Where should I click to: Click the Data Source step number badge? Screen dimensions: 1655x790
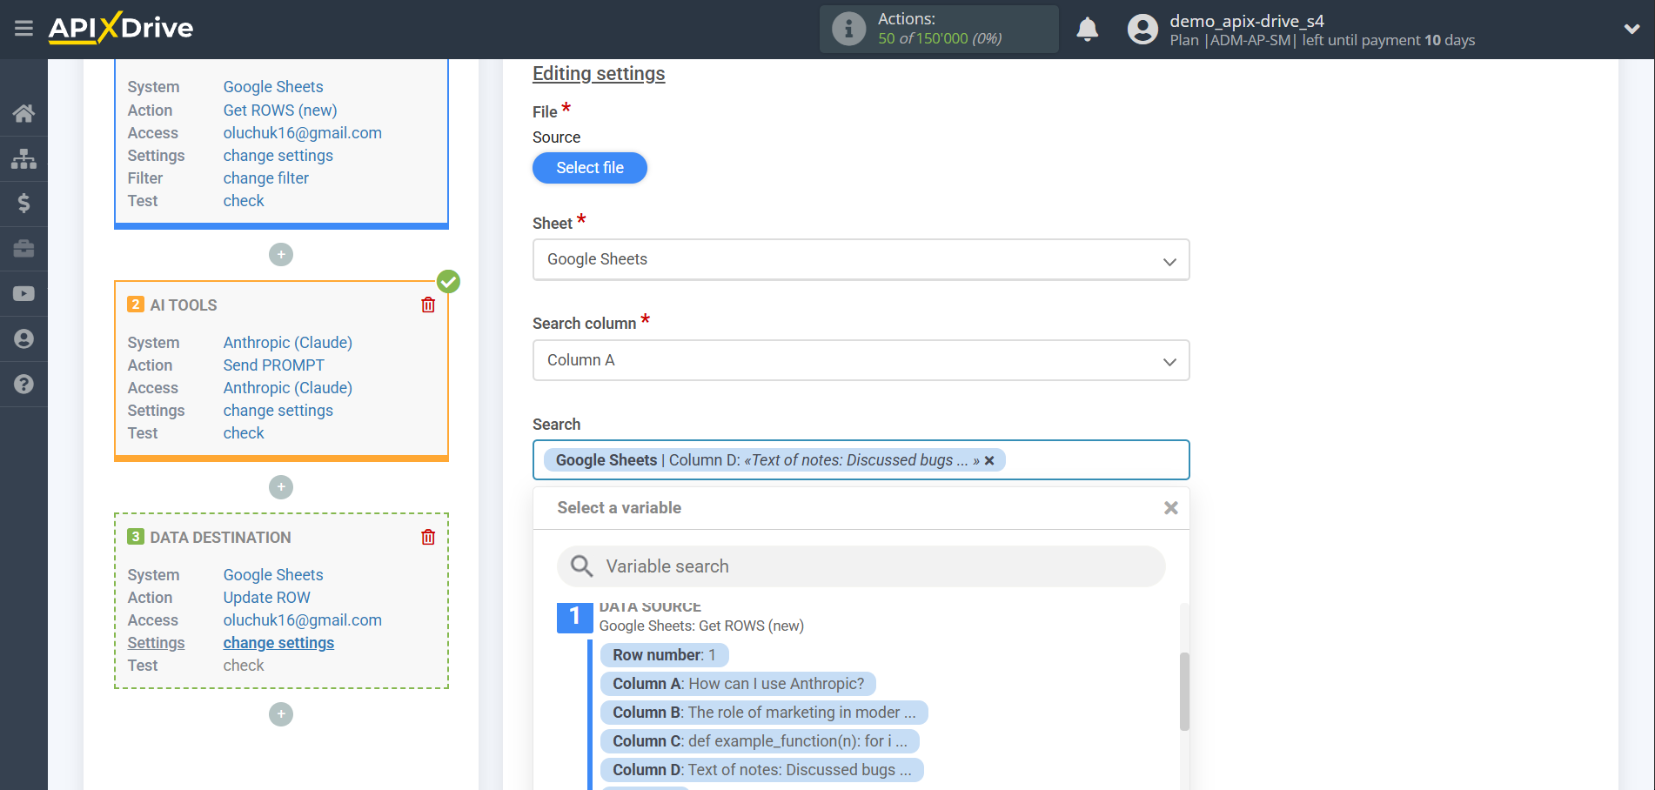click(574, 617)
